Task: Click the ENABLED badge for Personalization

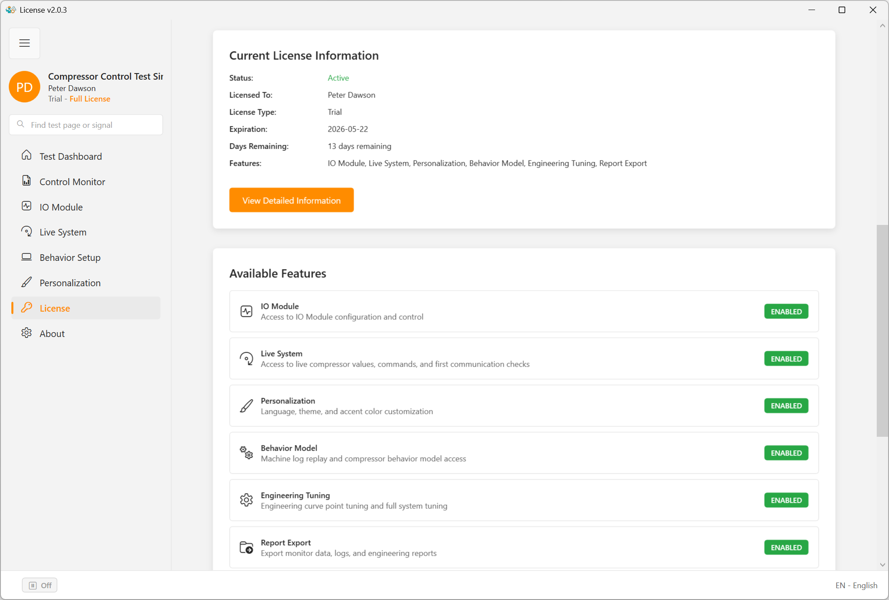Action: [786, 406]
